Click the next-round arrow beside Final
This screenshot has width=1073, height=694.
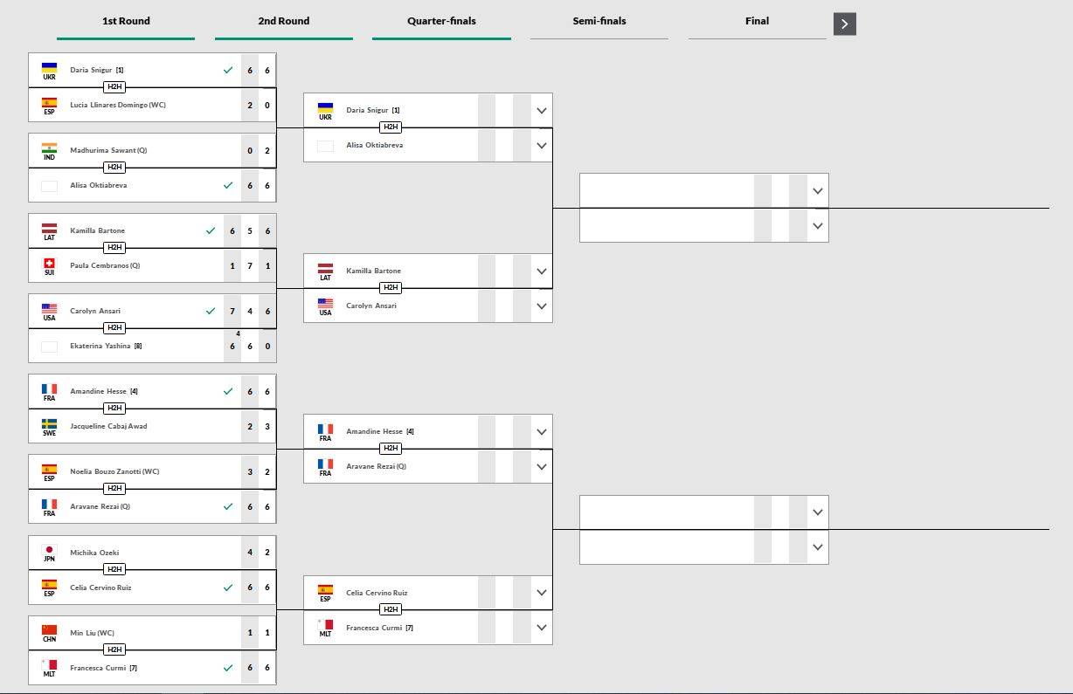[845, 24]
